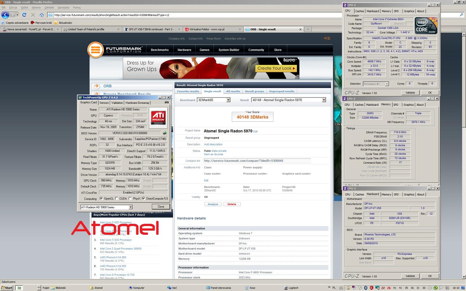466x291 pixels.
Task: Open Biblioteki from the taskbar
Action: pyautogui.click(x=58, y=288)
